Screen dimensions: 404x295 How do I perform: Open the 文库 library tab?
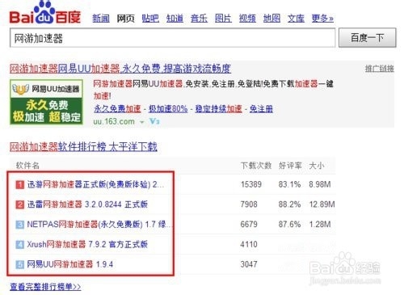click(x=296, y=19)
